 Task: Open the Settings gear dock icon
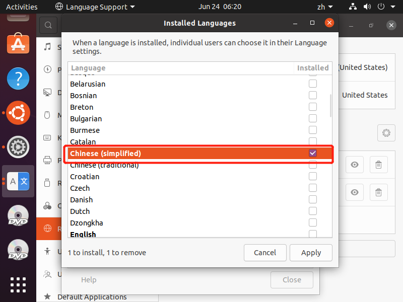18,147
